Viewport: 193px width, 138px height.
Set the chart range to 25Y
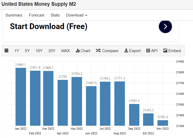[x=52, y=51]
